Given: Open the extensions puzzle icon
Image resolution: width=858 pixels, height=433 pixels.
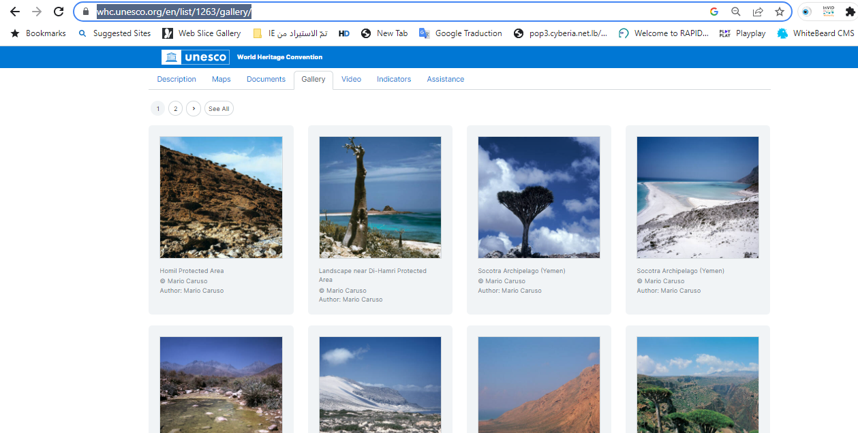Looking at the screenshot, I should tap(850, 12).
